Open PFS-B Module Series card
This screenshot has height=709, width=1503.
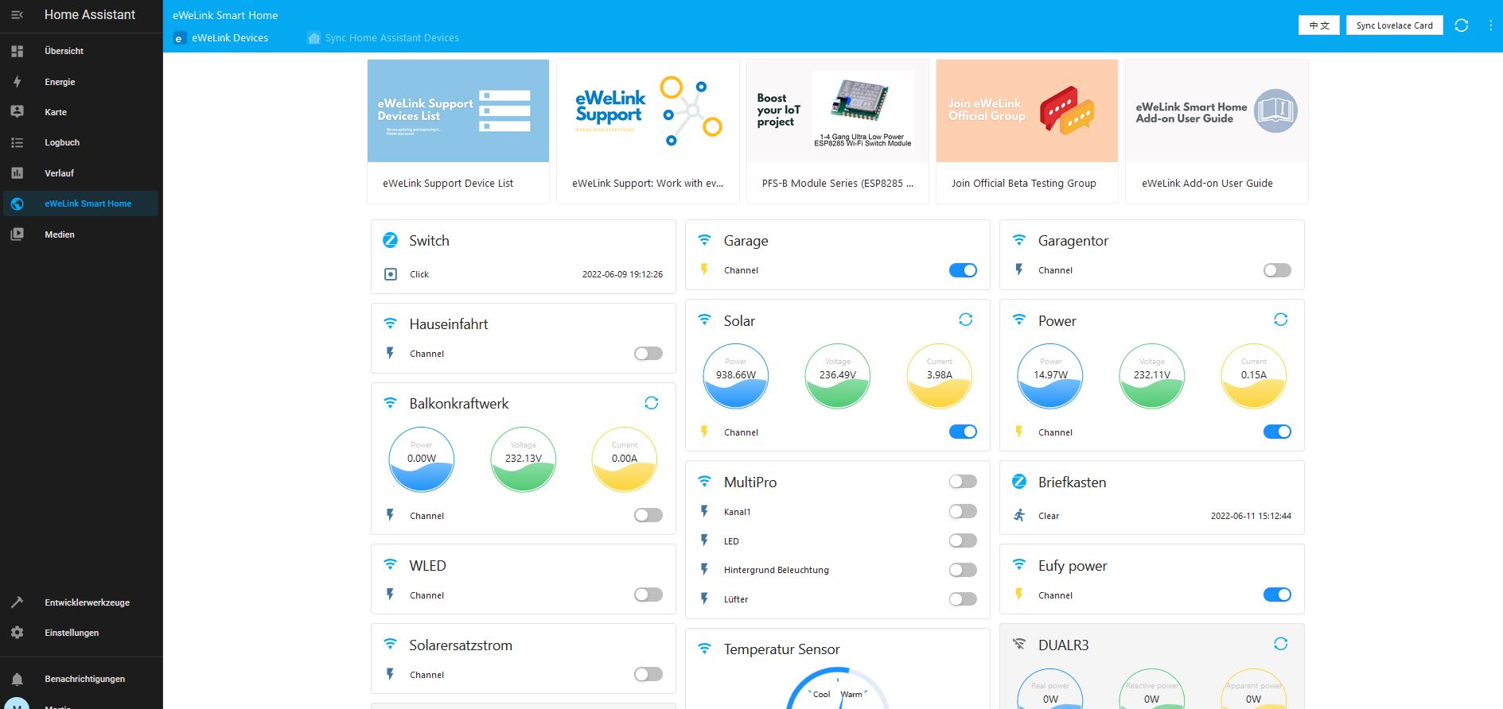point(838,132)
